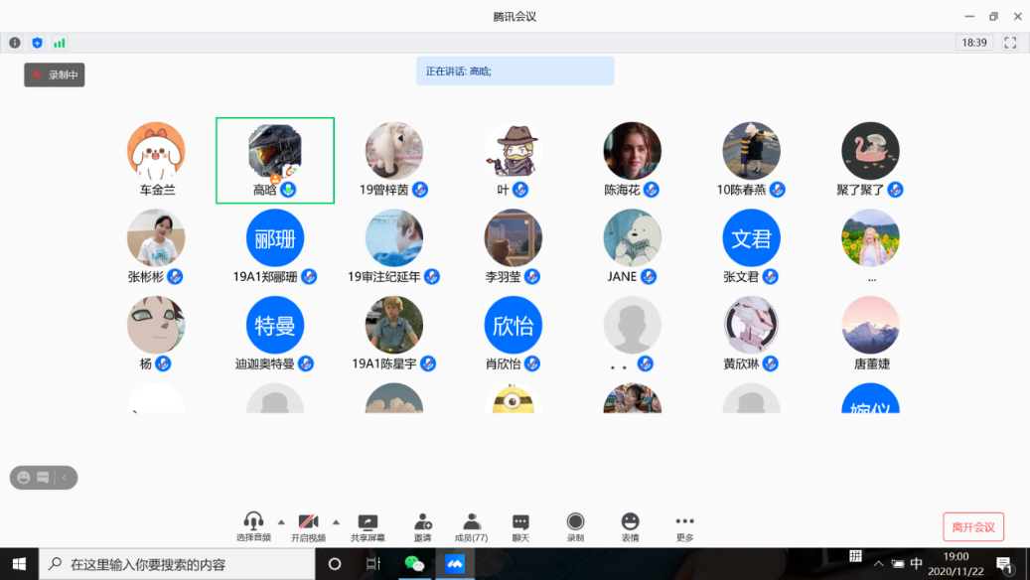
Task: Collapse the floating emoji bar chevron
Action: click(66, 478)
